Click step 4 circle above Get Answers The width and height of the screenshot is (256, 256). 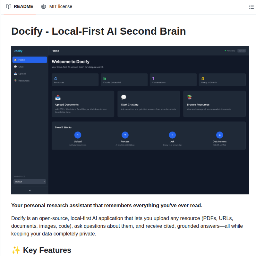click(x=220, y=135)
